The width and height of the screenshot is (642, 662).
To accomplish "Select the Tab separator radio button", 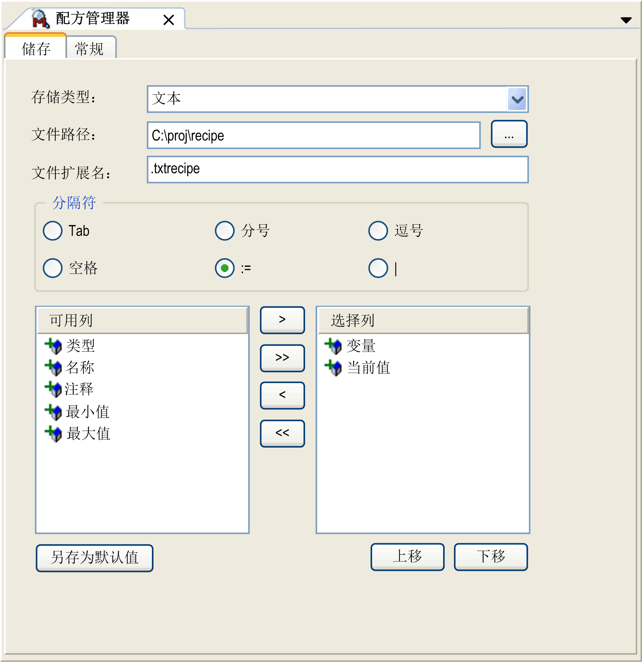I will point(53,231).
